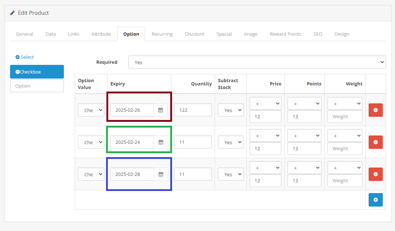This screenshot has height=231, width=395.
Task: Remove the first option value row
Action: [376, 110]
